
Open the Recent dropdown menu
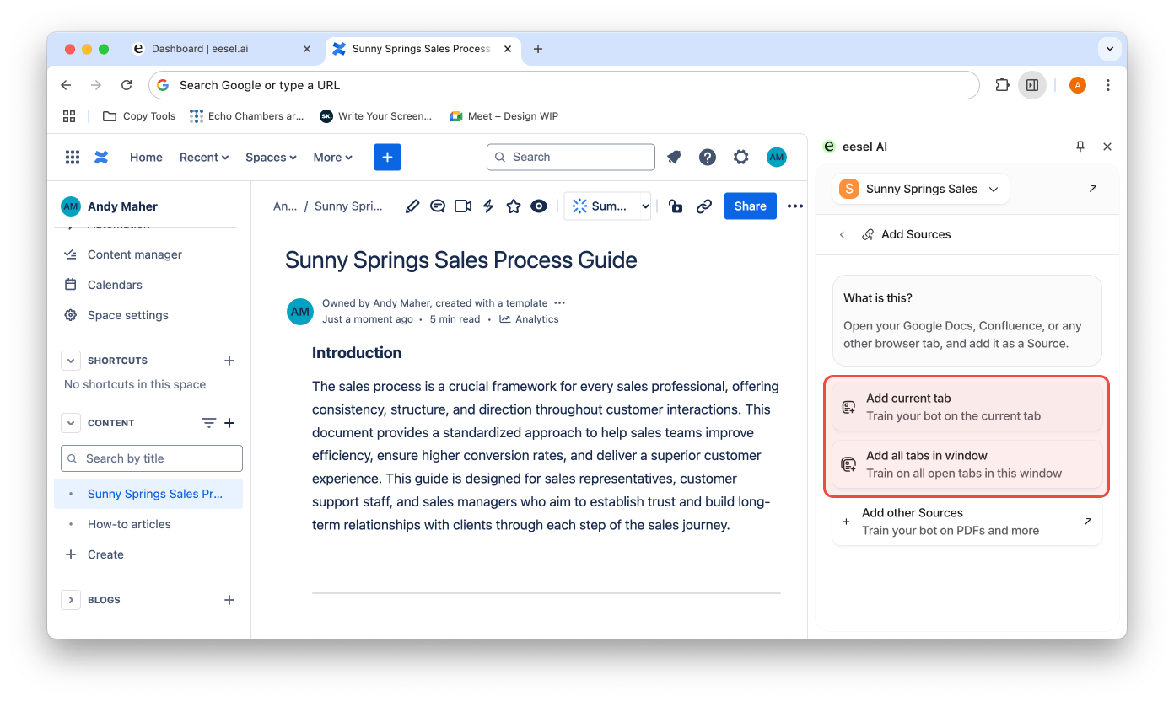pyautogui.click(x=204, y=157)
